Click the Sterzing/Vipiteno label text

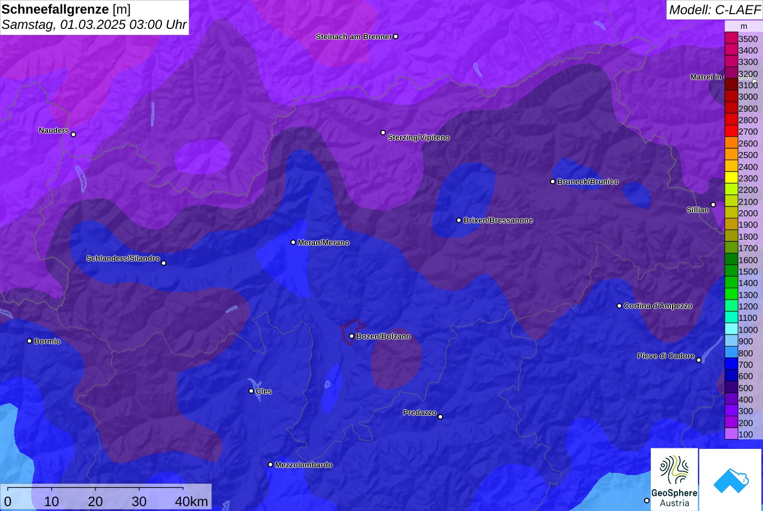click(419, 137)
